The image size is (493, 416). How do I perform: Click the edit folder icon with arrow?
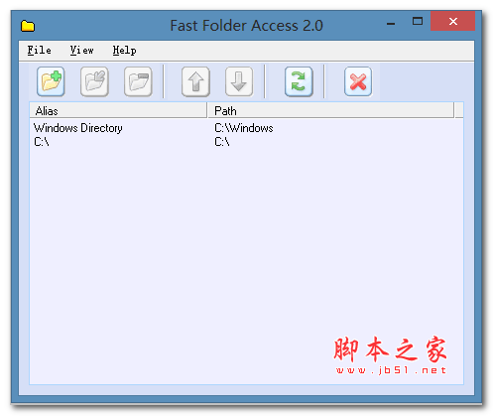click(94, 81)
